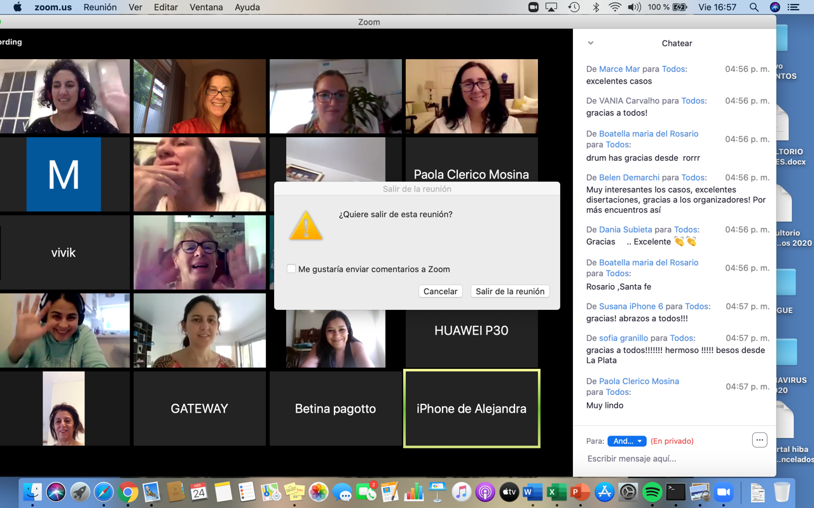Launch Google Chrome from the dock
Image resolution: width=814 pixels, height=508 pixels.
(128, 492)
